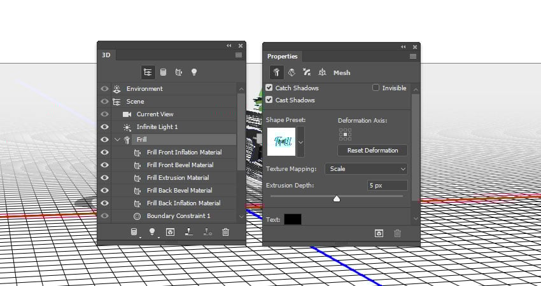Click Cancel Print icon in 3D panel
Image resolution: width=541 pixels, height=286 pixels.
click(x=207, y=232)
